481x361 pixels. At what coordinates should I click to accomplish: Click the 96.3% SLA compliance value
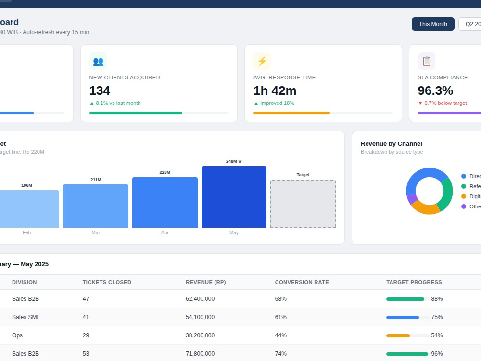tap(435, 90)
